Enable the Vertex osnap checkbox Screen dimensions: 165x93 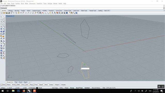click(48, 85)
